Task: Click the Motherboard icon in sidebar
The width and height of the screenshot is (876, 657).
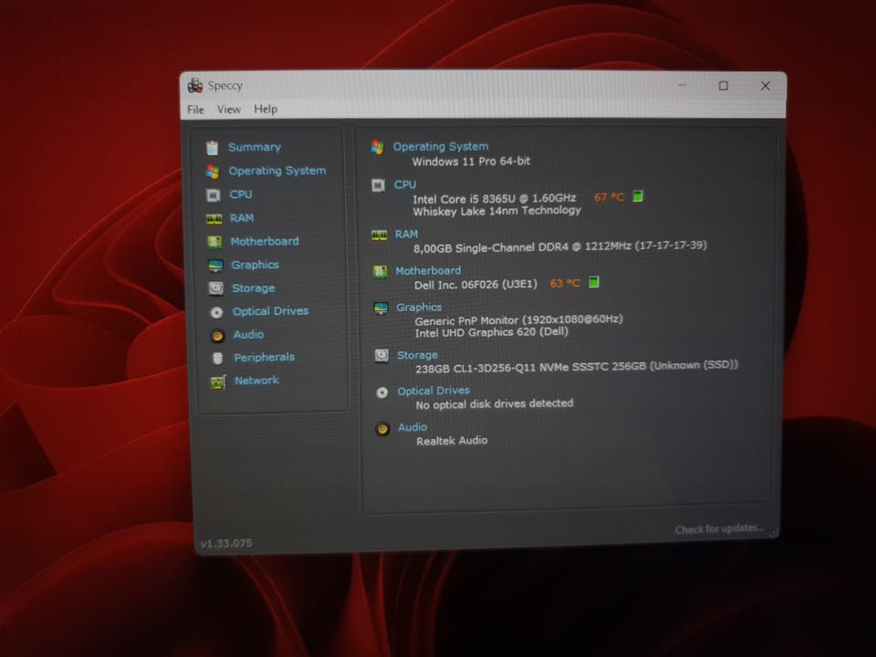Action: [x=214, y=242]
